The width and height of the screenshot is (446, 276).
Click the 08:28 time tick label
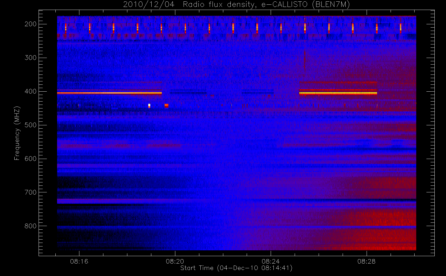[367, 261]
